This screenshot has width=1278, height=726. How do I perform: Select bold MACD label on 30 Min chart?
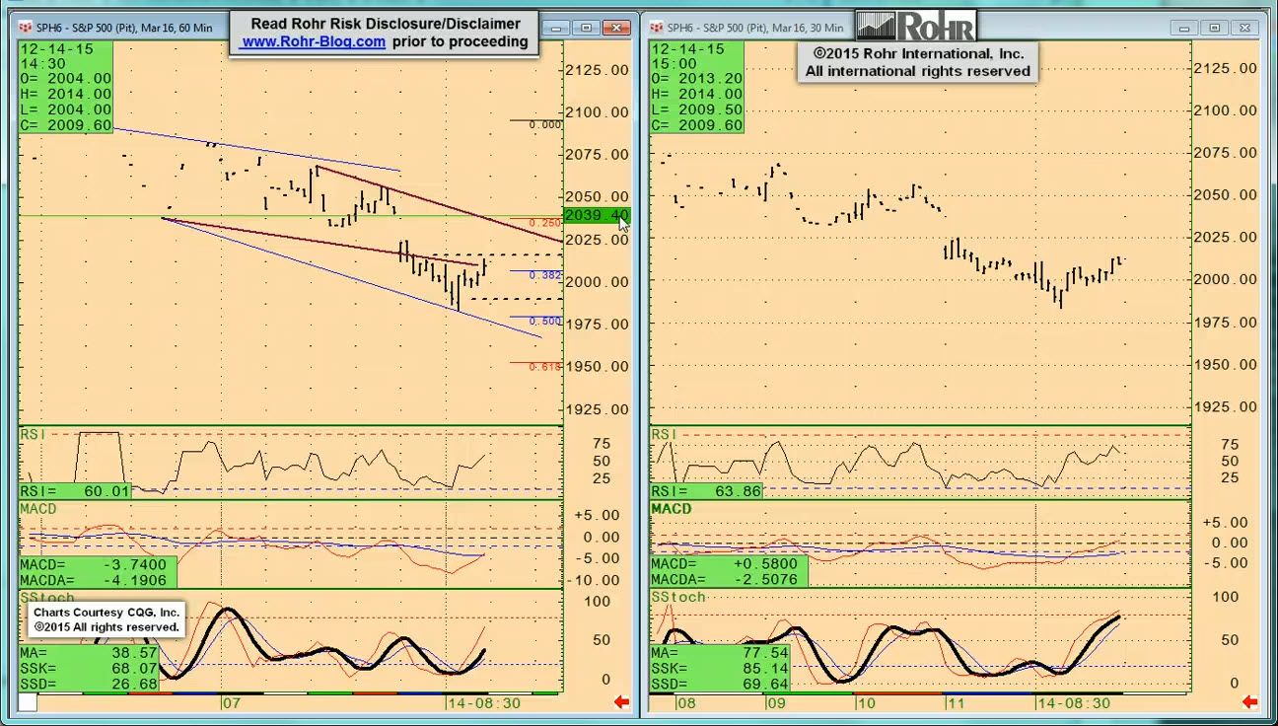point(672,509)
